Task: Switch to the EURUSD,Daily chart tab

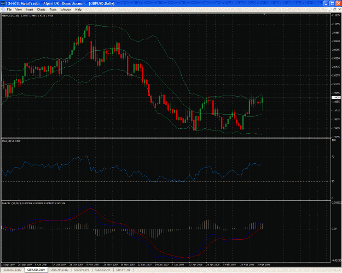Action: (13, 270)
